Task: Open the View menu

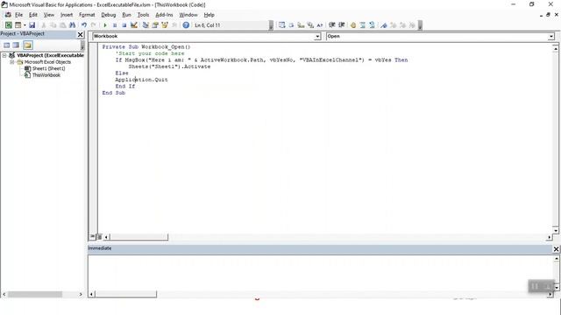Action: [49, 15]
